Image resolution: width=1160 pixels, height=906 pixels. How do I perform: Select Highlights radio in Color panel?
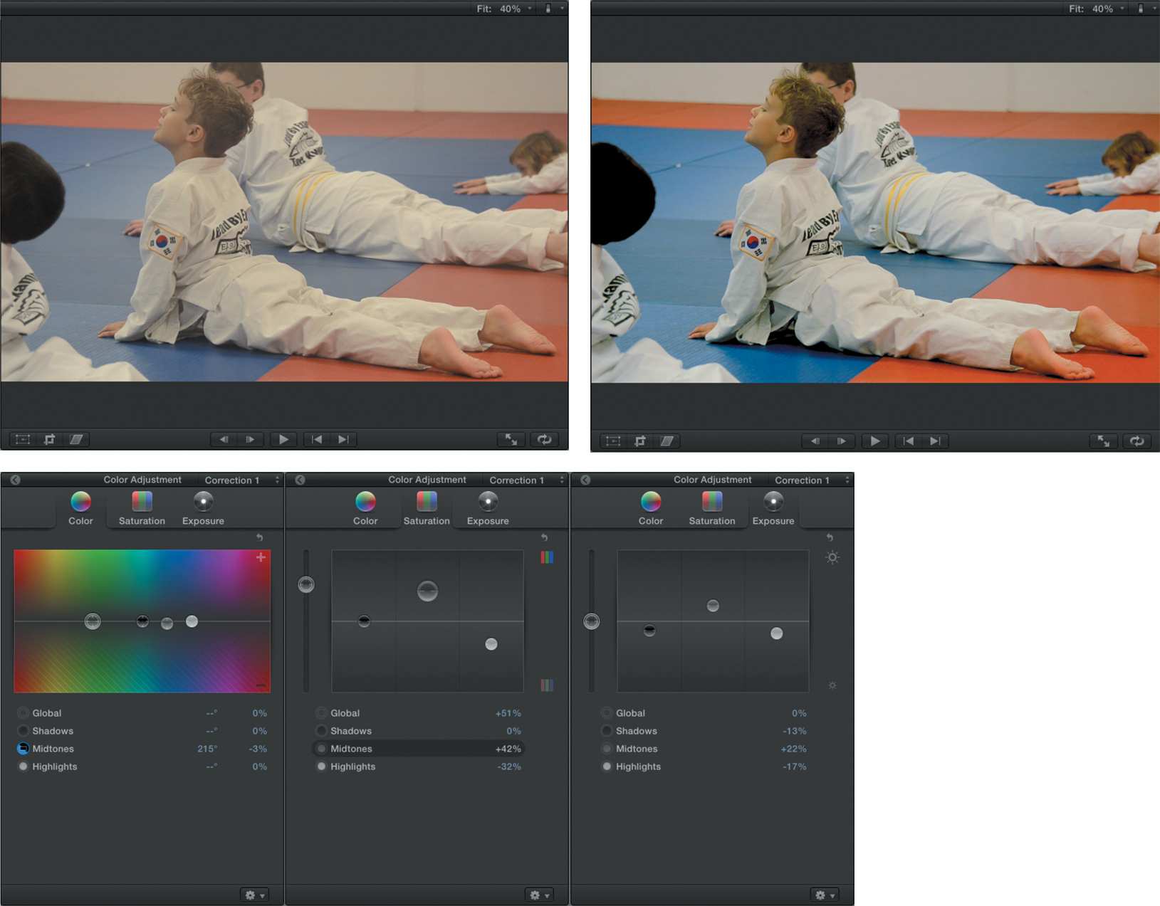coord(23,767)
